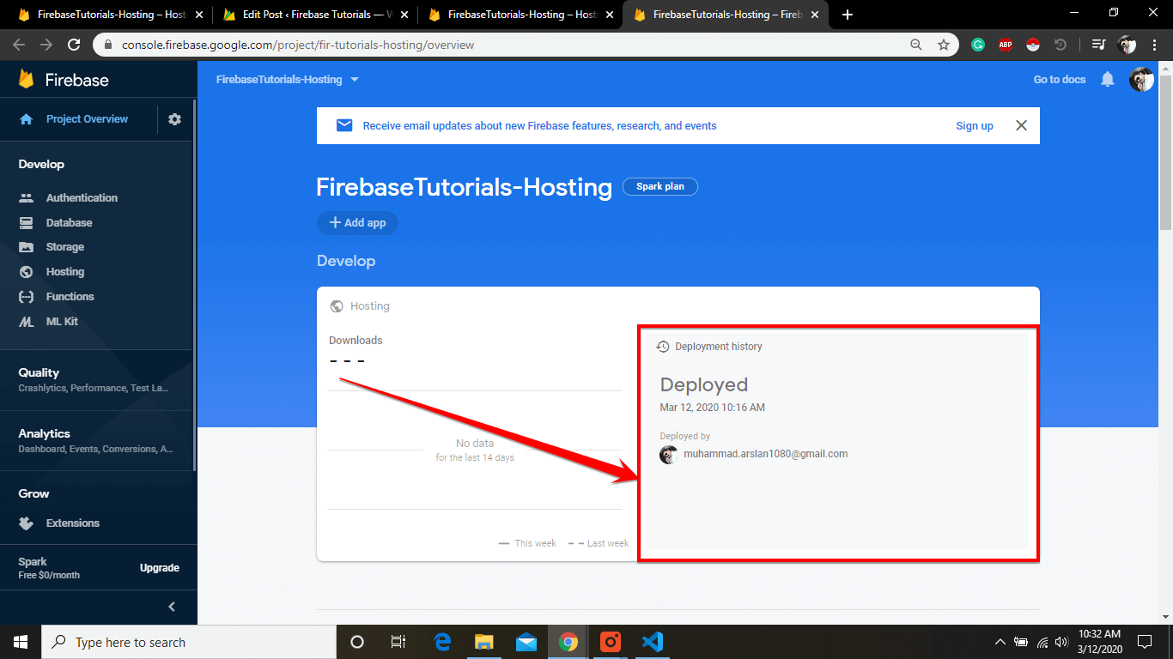Viewport: 1173px width, 659px height.
Task: Close the Edit Post browser tab
Action: tap(404, 15)
